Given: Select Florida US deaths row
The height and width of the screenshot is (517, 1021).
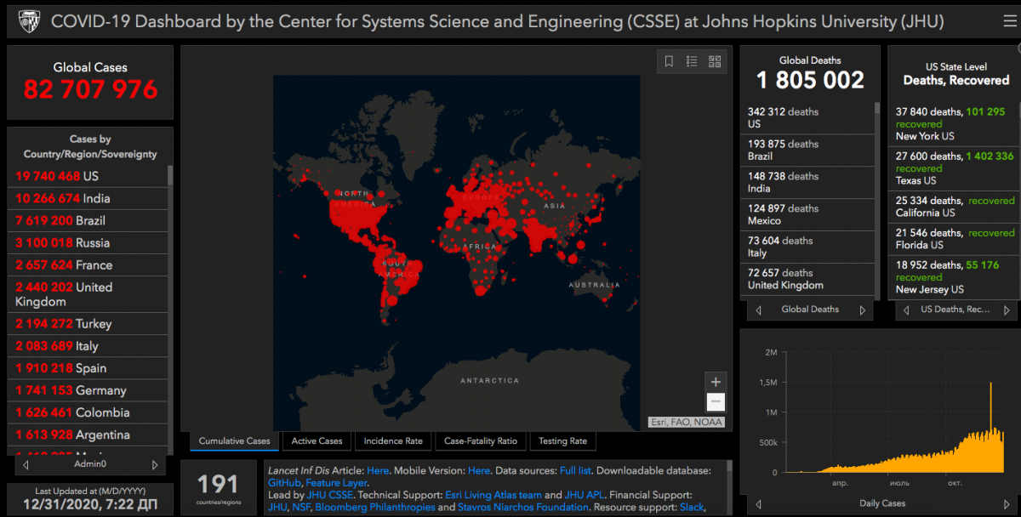Looking at the screenshot, I should tap(953, 239).
